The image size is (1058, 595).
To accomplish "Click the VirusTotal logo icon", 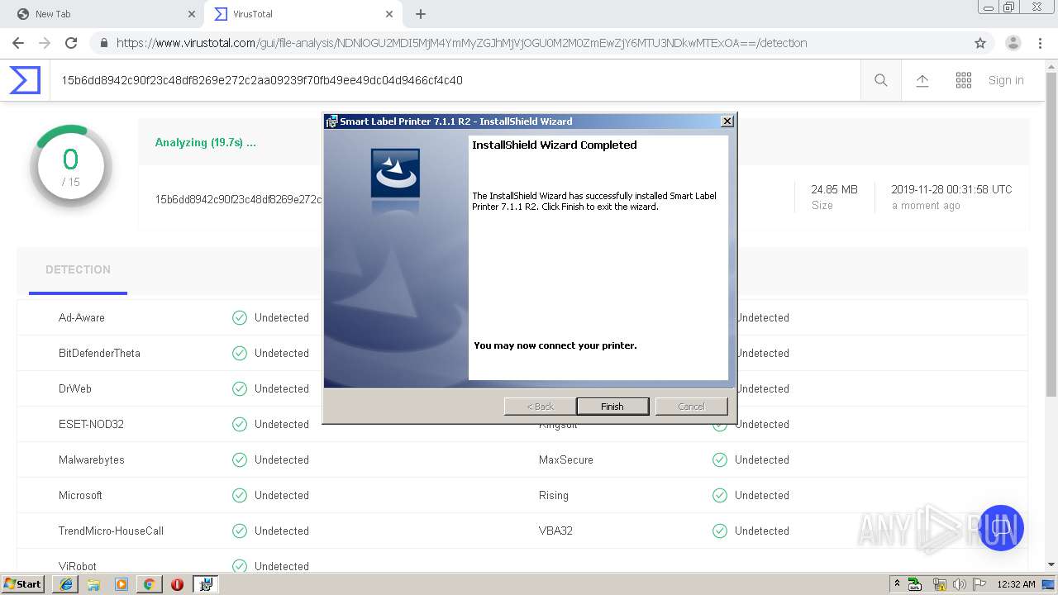I will [25, 80].
